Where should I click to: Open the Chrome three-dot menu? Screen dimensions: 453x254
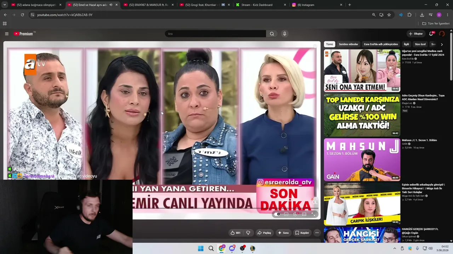pos(448,15)
